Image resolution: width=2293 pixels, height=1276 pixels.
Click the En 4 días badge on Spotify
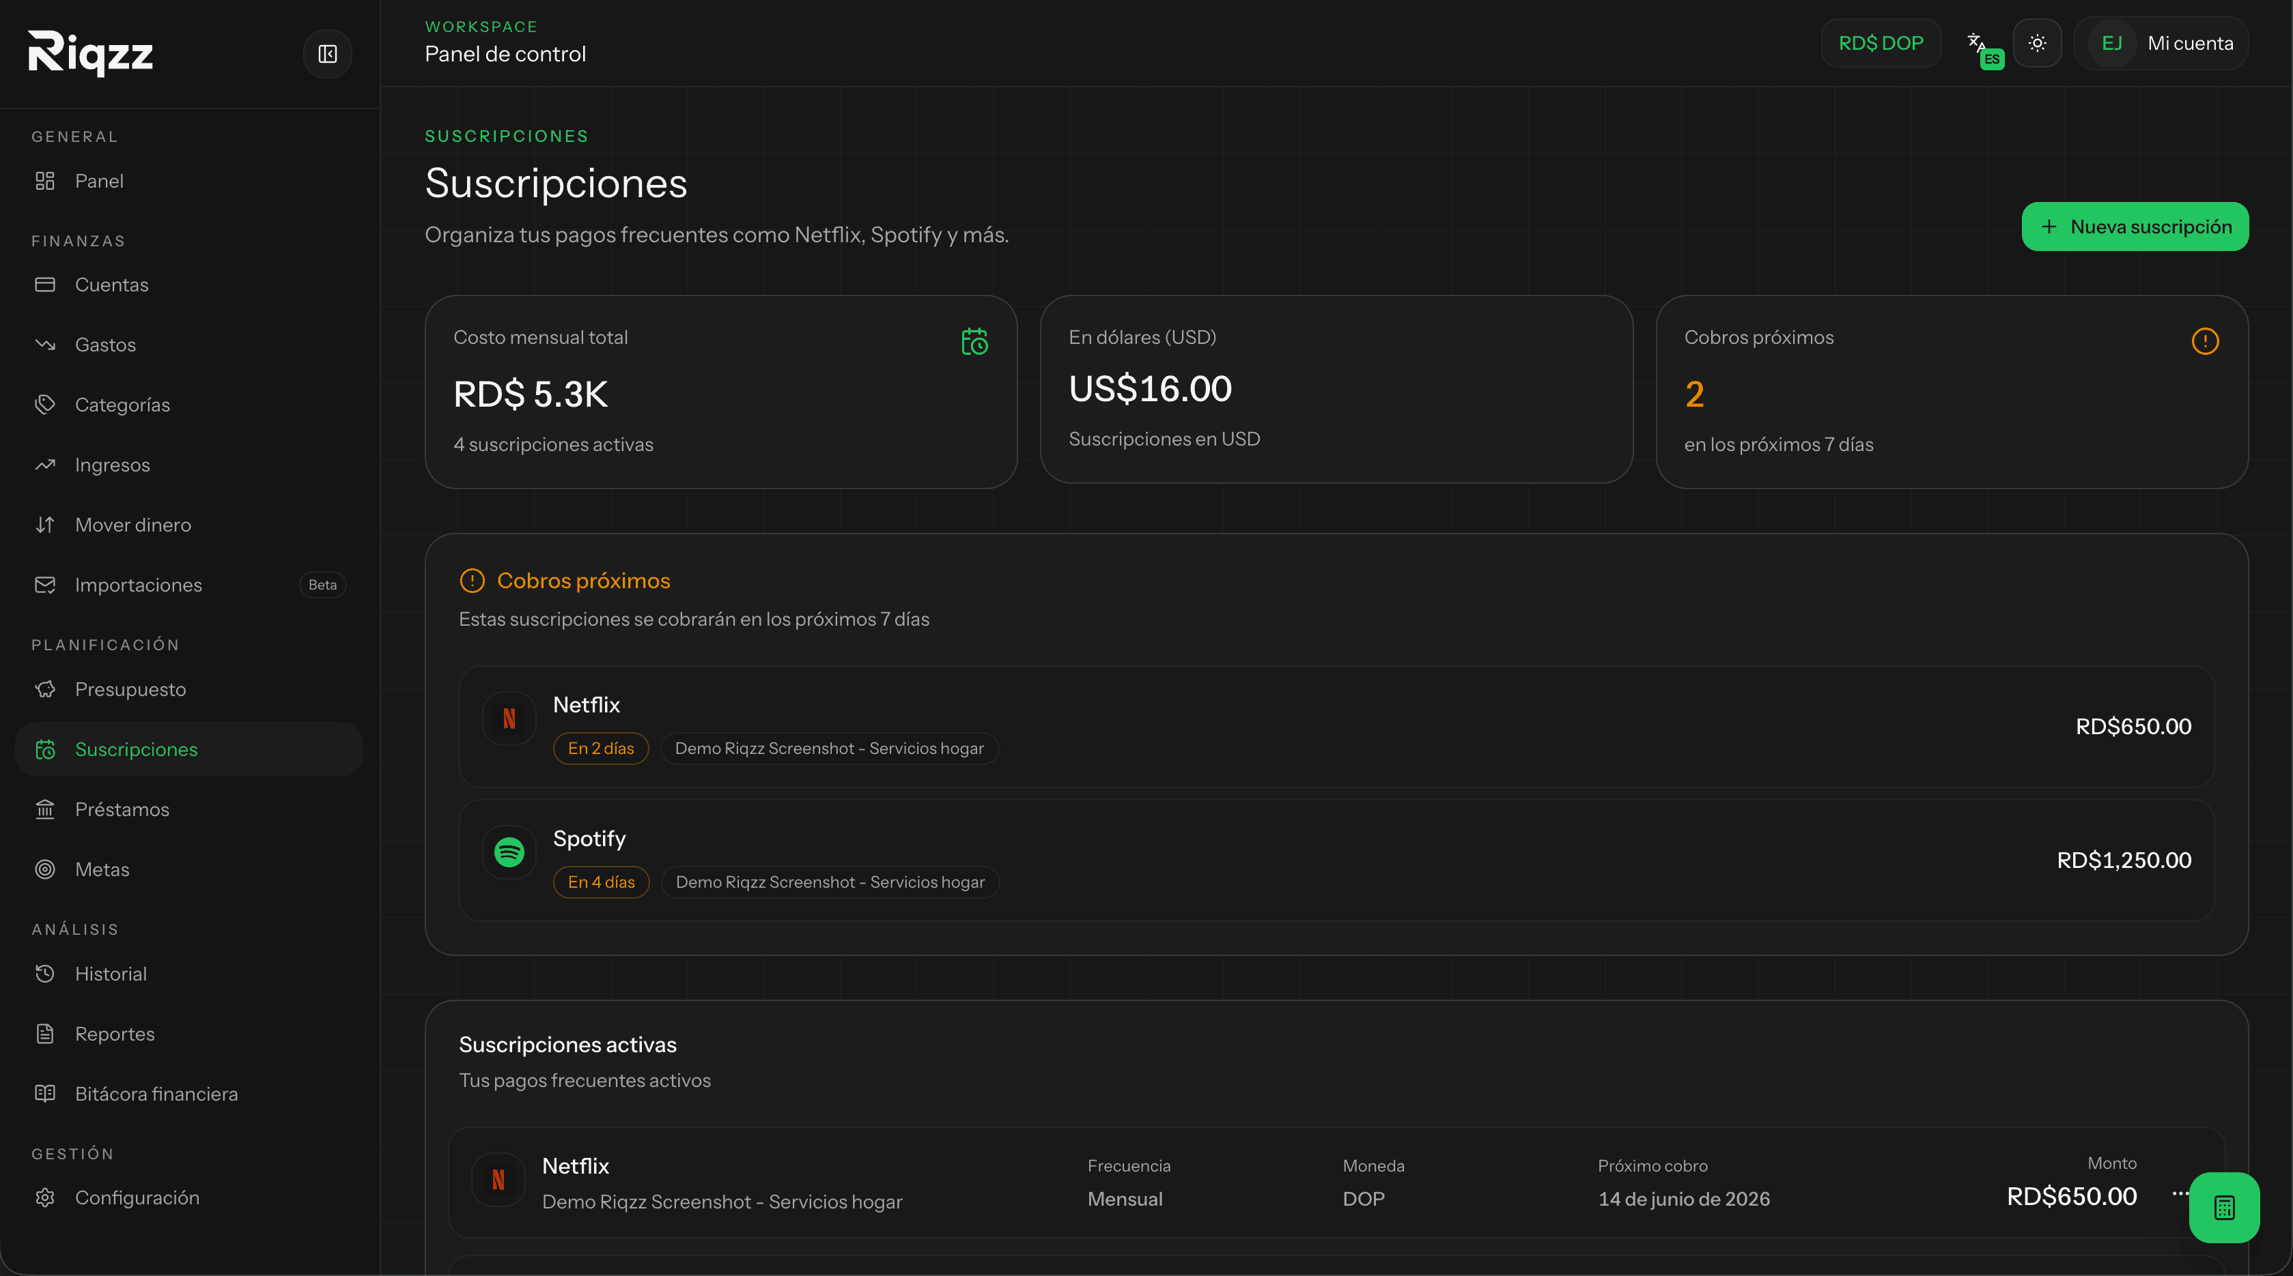[x=601, y=882]
